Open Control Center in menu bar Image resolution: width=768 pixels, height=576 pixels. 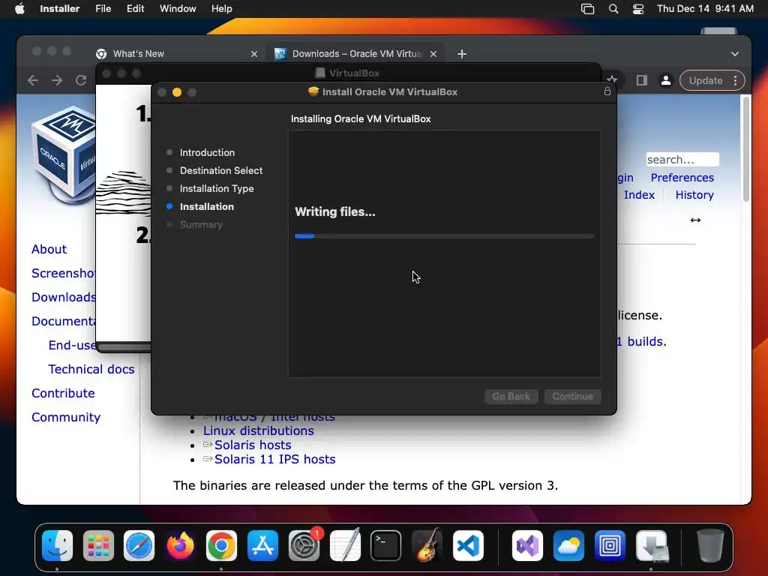pos(638,9)
